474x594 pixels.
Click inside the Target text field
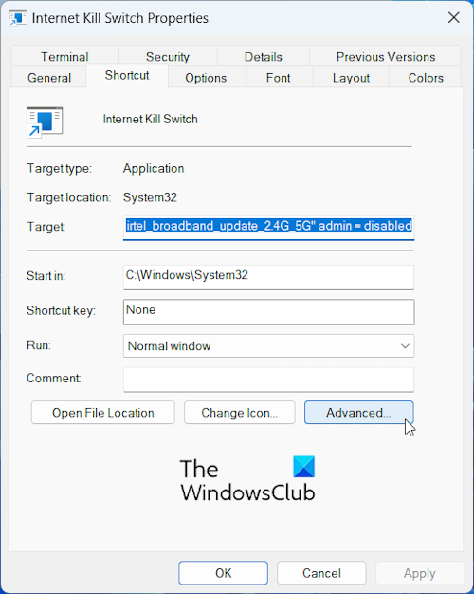pyautogui.click(x=269, y=228)
